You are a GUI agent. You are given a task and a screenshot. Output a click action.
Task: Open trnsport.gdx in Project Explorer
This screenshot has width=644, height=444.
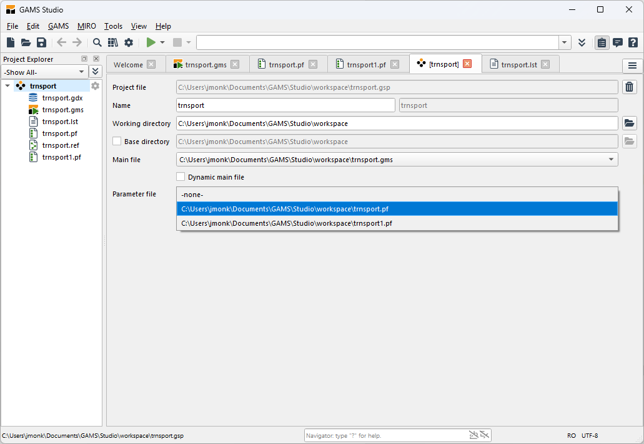click(x=62, y=98)
